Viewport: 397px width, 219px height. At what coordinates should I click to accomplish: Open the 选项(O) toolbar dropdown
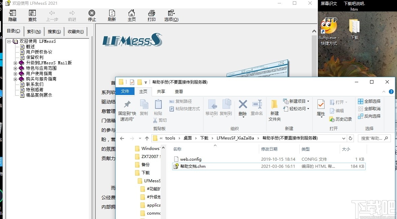(171, 15)
